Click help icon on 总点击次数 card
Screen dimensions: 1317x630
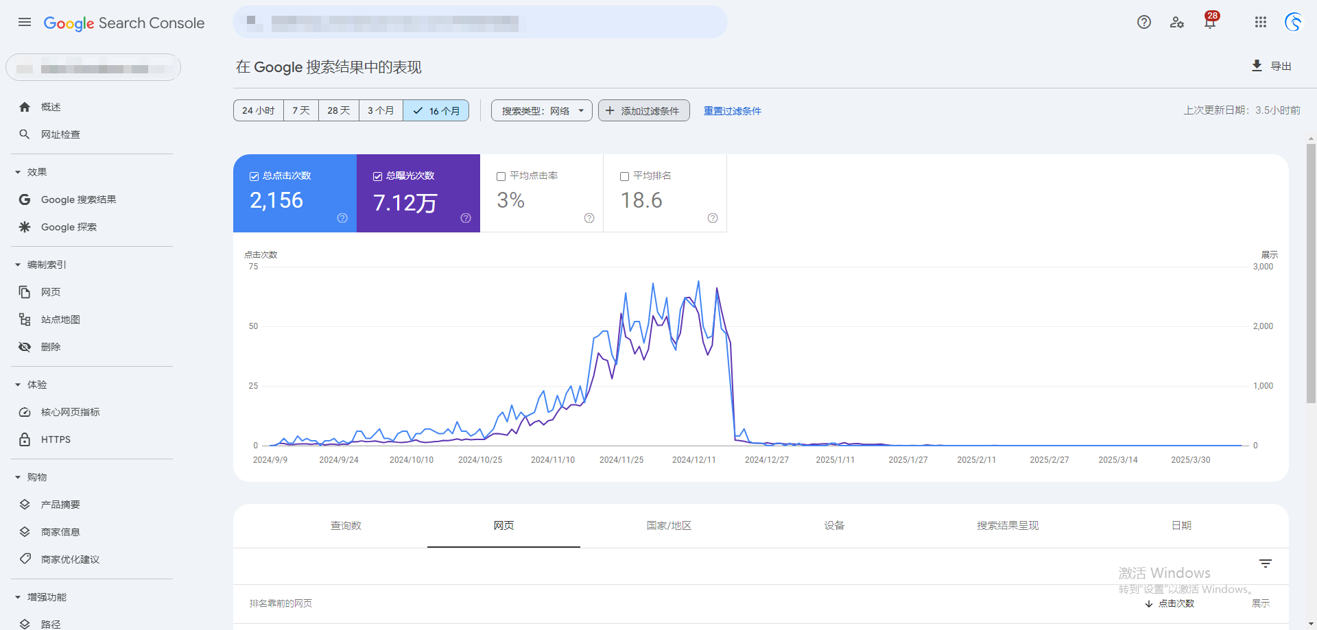point(342,218)
